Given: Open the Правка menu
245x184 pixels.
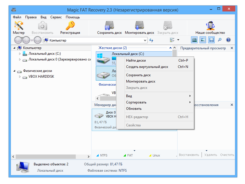Looking at the screenshot, I should click(31, 17).
